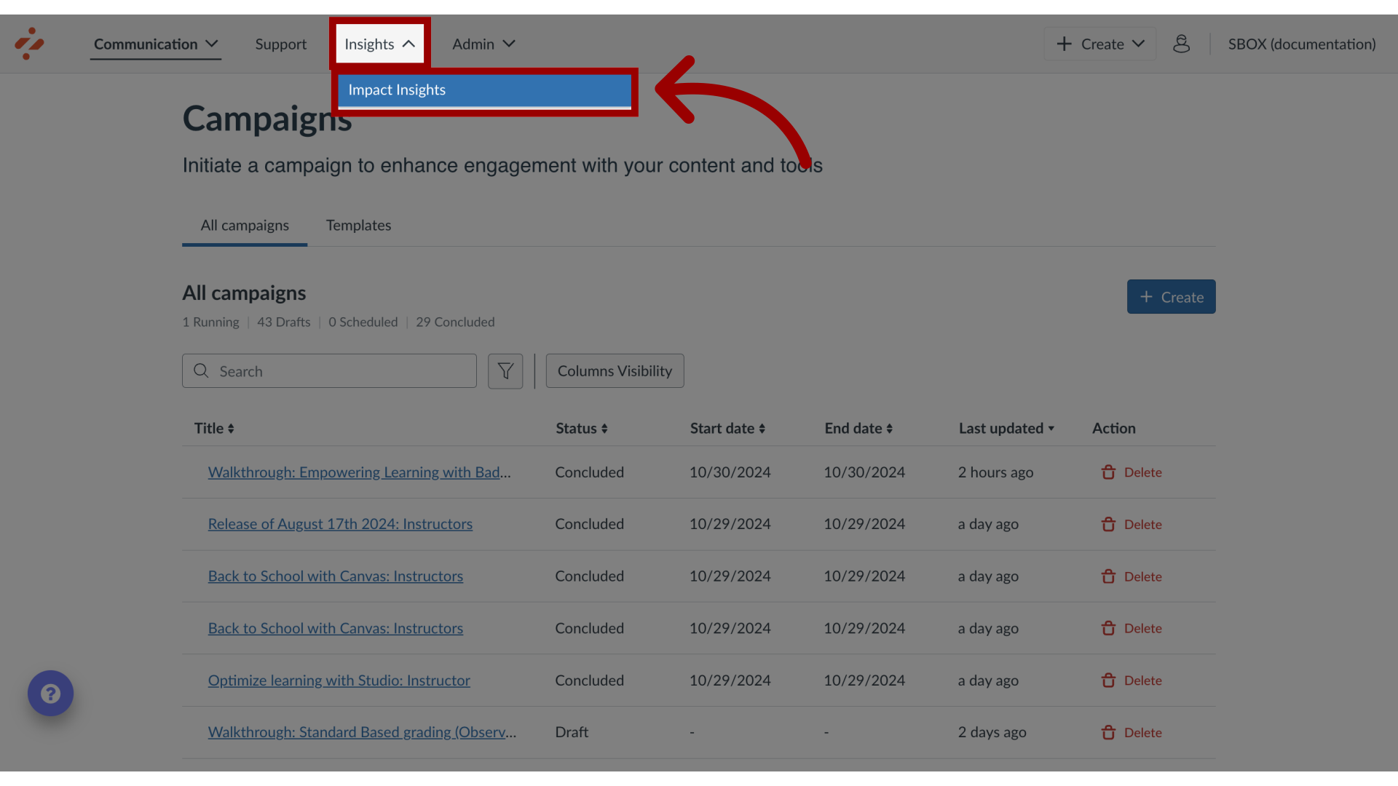This screenshot has width=1398, height=786.
Task: Delete Release of August 17th 2024 campaign
Action: [x=1131, y=524]
